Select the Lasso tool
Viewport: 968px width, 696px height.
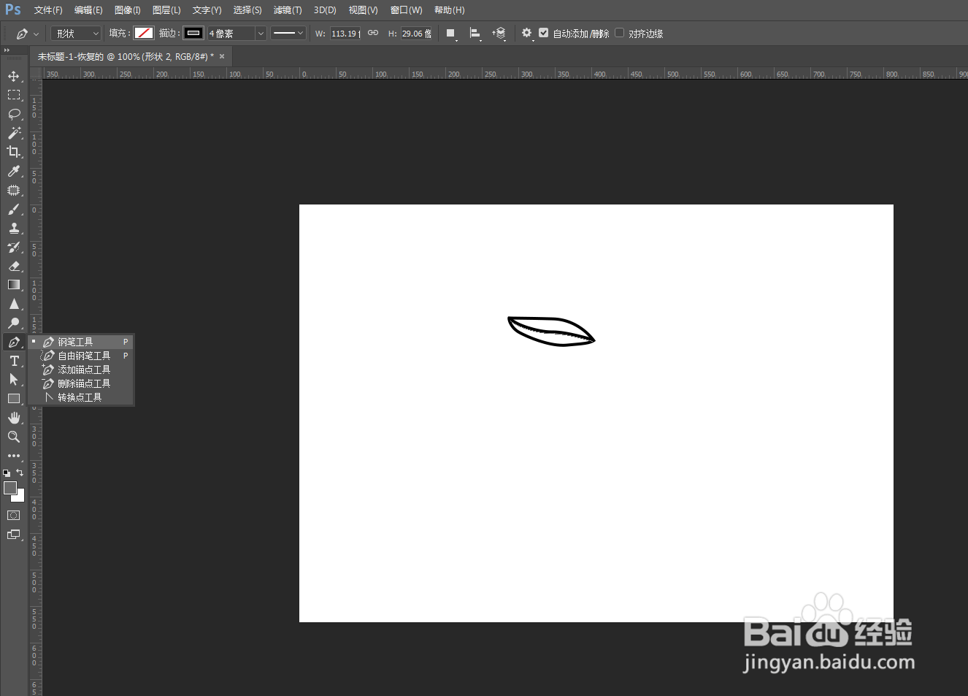click(x=14, y=114)
